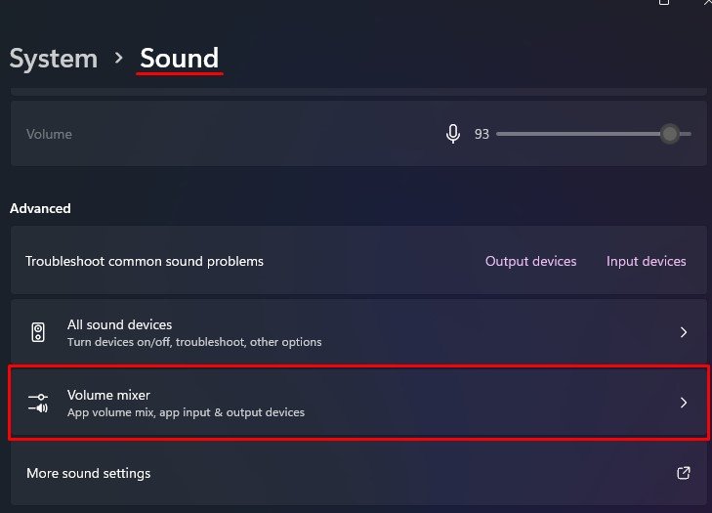Open Output devices troubleshooter link
This screenshot has width=712, height=513.
coord(530,261)
